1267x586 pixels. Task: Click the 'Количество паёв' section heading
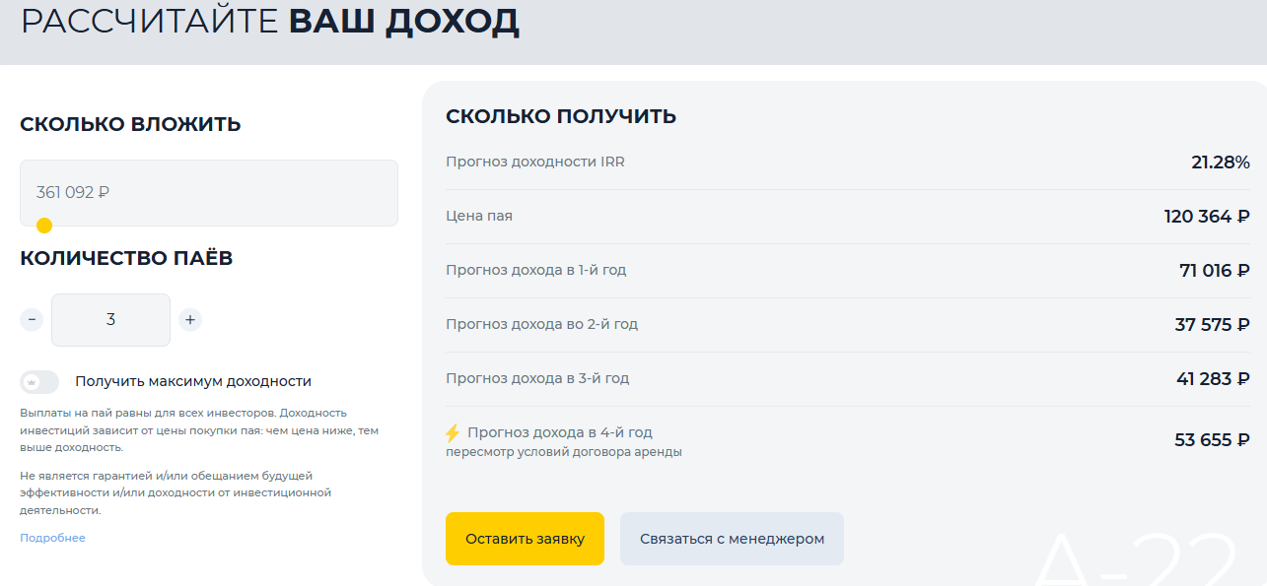(126, 258)
